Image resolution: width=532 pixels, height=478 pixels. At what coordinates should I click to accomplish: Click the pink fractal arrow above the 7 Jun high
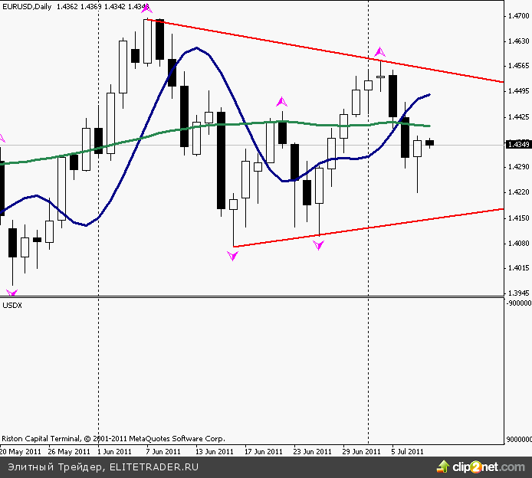(x=146, y=8)
